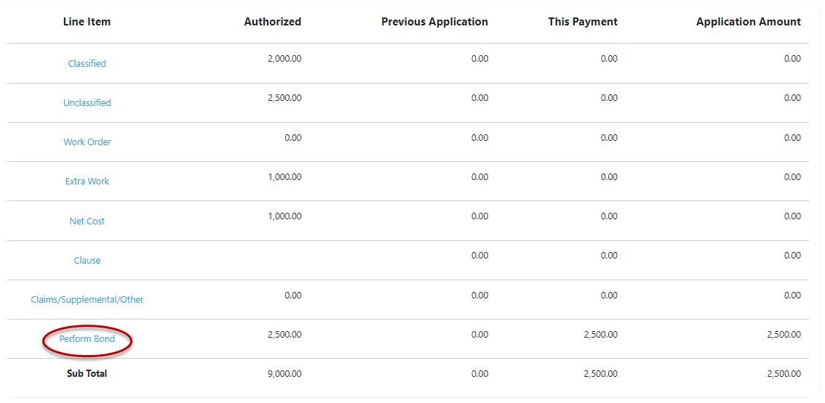The height and width of the screenshot is (403, 825).
Task: Select the Net Cost link
Action: tap(87, 221)
